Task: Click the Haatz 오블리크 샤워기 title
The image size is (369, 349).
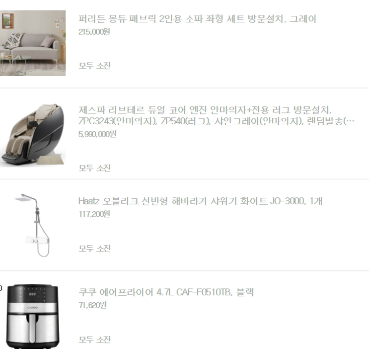Action: pos(200,201)
